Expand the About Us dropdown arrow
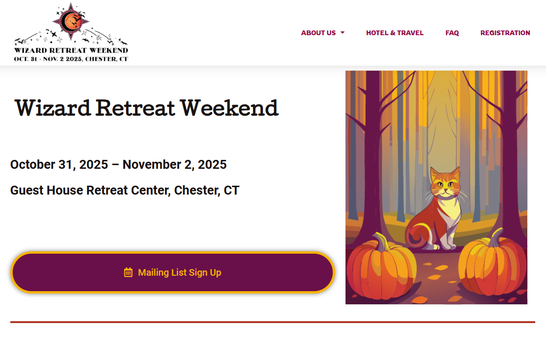 (342, 33)
